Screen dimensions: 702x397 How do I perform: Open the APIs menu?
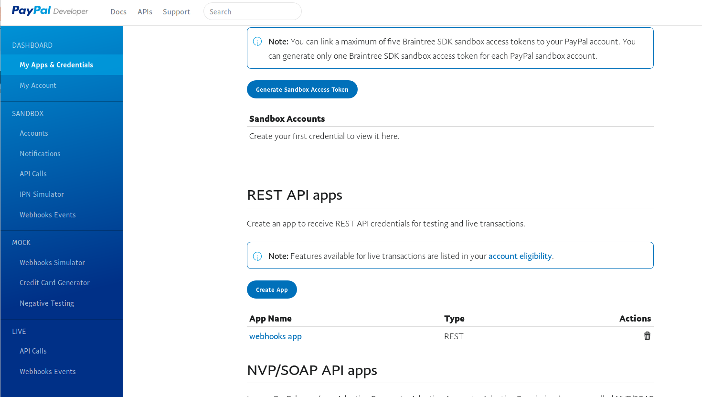point(145,11)
